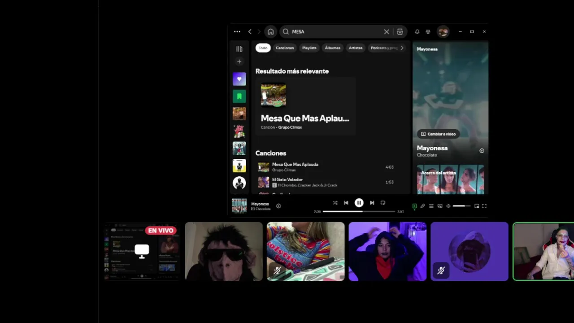Click the top result album cover
Viewport: 574px width, 323px height.
click(x=274, y=95)
